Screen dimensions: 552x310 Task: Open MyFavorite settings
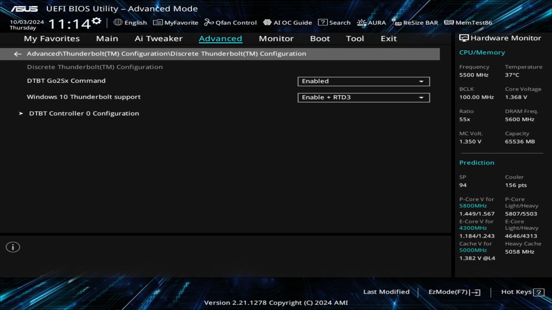click(175, 22)
